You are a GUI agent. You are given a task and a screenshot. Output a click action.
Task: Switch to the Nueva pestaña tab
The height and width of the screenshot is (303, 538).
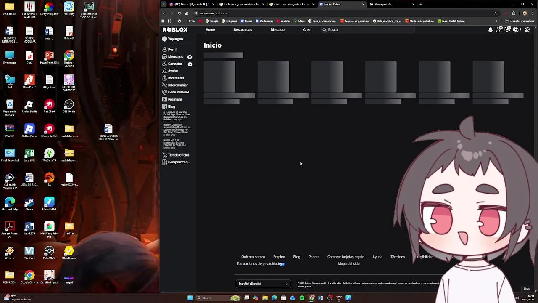(x=392, y=4)
